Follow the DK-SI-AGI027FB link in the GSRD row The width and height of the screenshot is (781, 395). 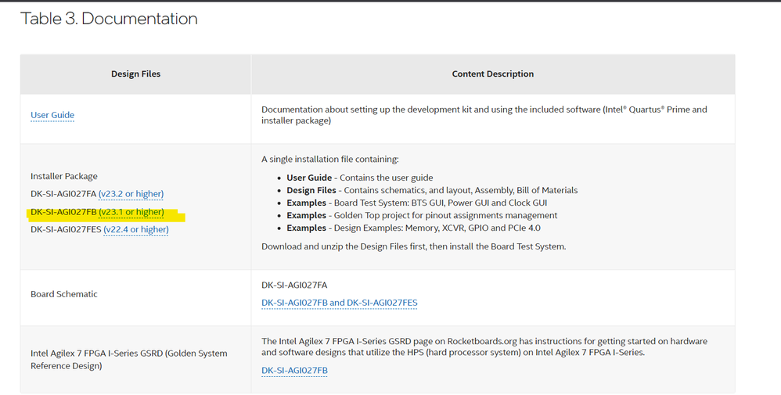(x=294, y=371)
